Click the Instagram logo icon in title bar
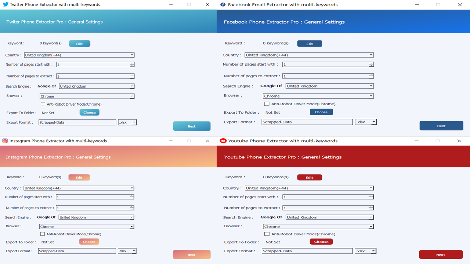 click(5, 141)
